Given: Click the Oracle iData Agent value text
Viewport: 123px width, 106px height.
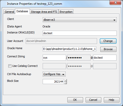Looking at the screenshot, I should click(x=46, y=26).
